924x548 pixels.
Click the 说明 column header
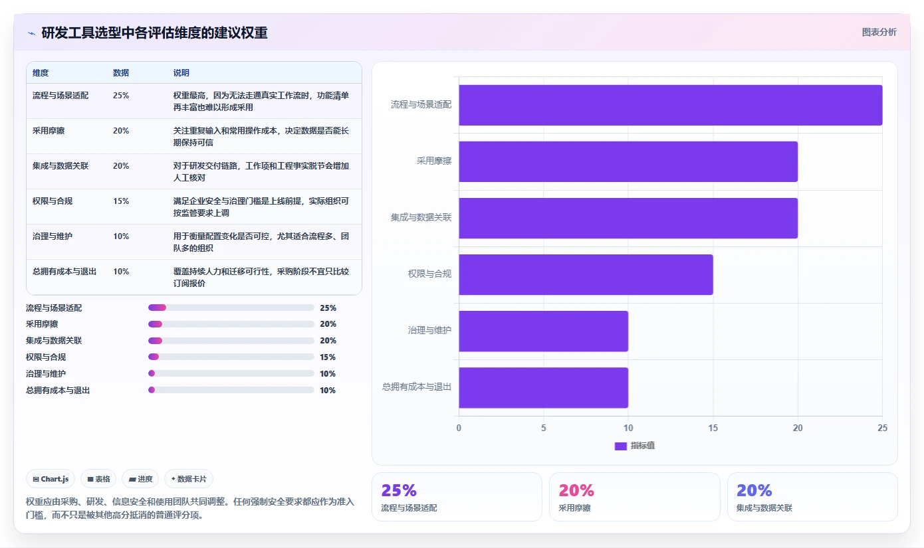point(181,72)
